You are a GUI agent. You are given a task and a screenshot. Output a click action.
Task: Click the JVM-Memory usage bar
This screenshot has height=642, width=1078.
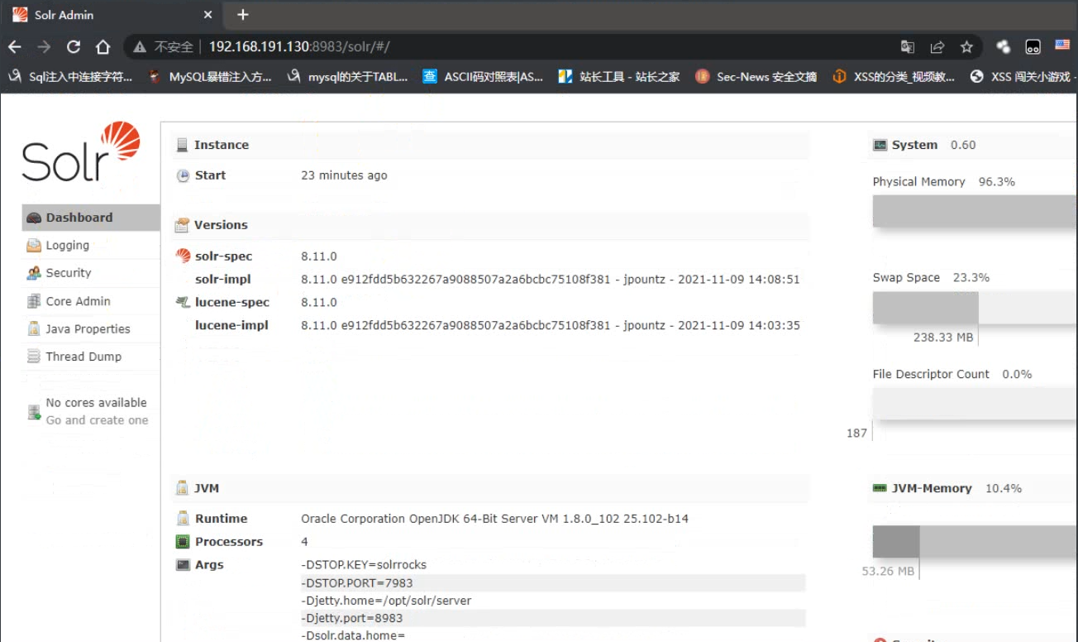click(x=975, y=541)
